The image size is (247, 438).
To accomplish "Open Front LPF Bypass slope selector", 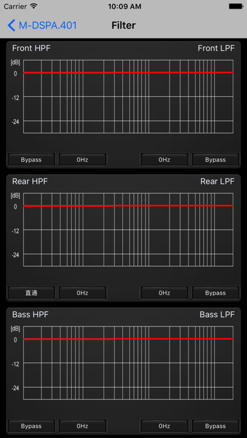I will tap(215, 160).
